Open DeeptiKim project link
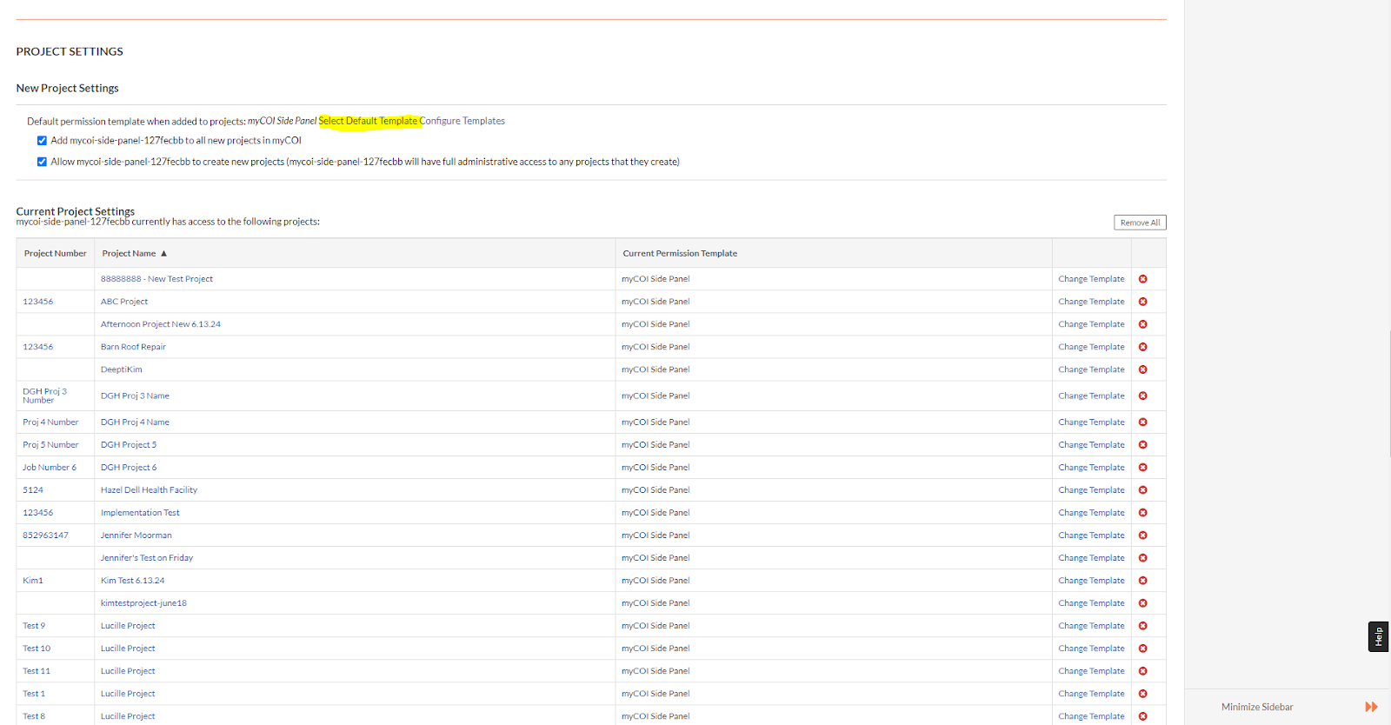Image resolution: width=1391 pixels, height=725 pixels. 121,369
